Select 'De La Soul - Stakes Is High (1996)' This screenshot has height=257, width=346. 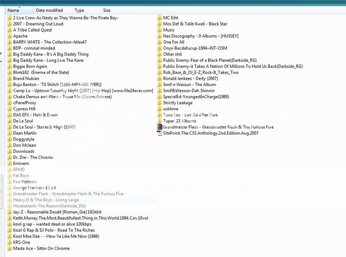pos(44,127)
